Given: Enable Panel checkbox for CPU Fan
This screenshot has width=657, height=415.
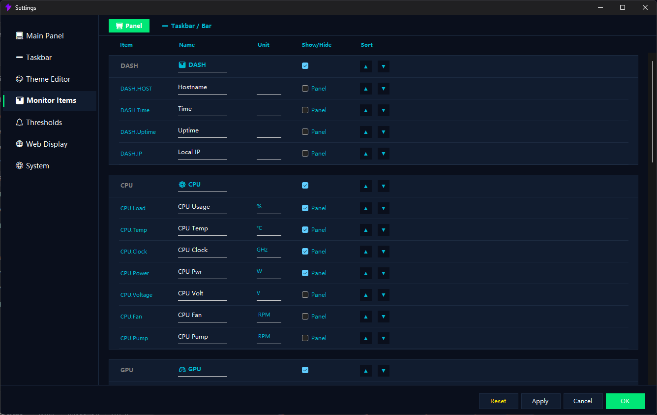Looking at the screenshot, I should coord(305,317).
